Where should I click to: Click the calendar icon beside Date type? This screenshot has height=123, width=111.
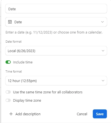[10, 22]
